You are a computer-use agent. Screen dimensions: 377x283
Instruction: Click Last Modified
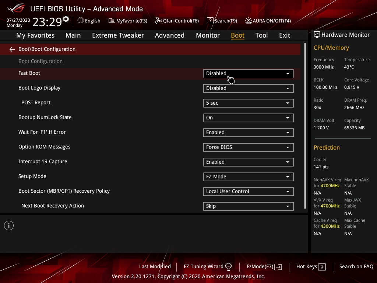tap(155, 266)
